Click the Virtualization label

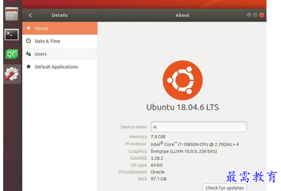tap(132, 172)
